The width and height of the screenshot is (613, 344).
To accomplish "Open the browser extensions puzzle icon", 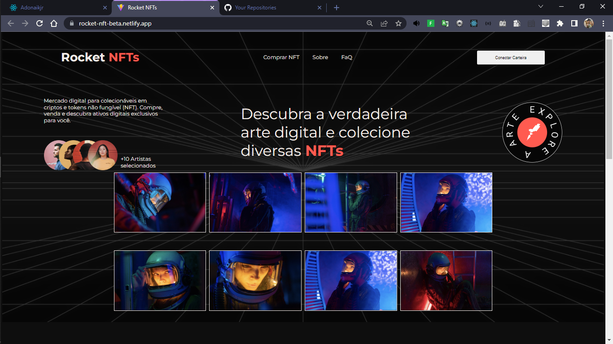I will 560,23.
